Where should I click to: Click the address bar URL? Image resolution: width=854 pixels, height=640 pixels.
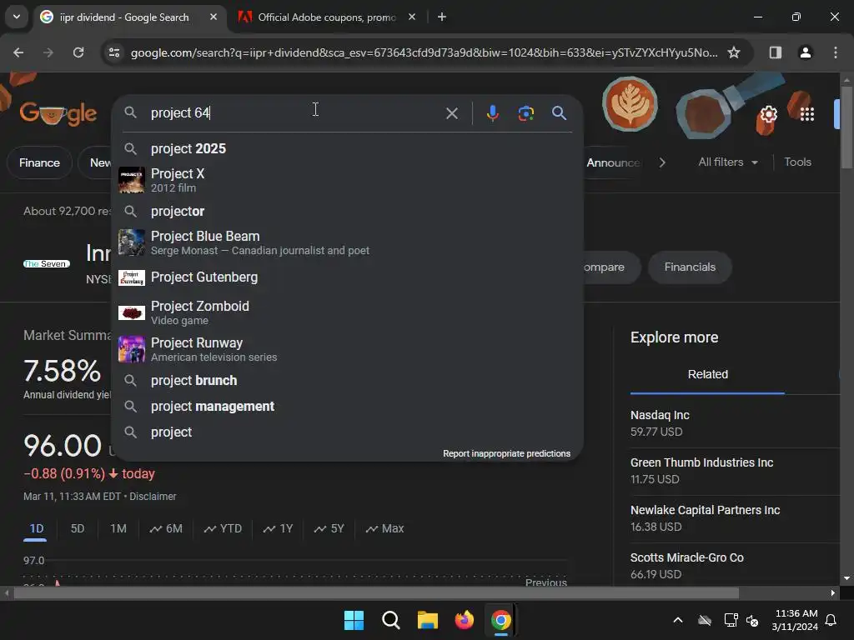tap(424, 52)
